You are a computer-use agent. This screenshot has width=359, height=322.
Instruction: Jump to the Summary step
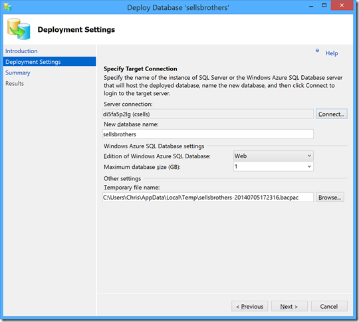point(18,73)
